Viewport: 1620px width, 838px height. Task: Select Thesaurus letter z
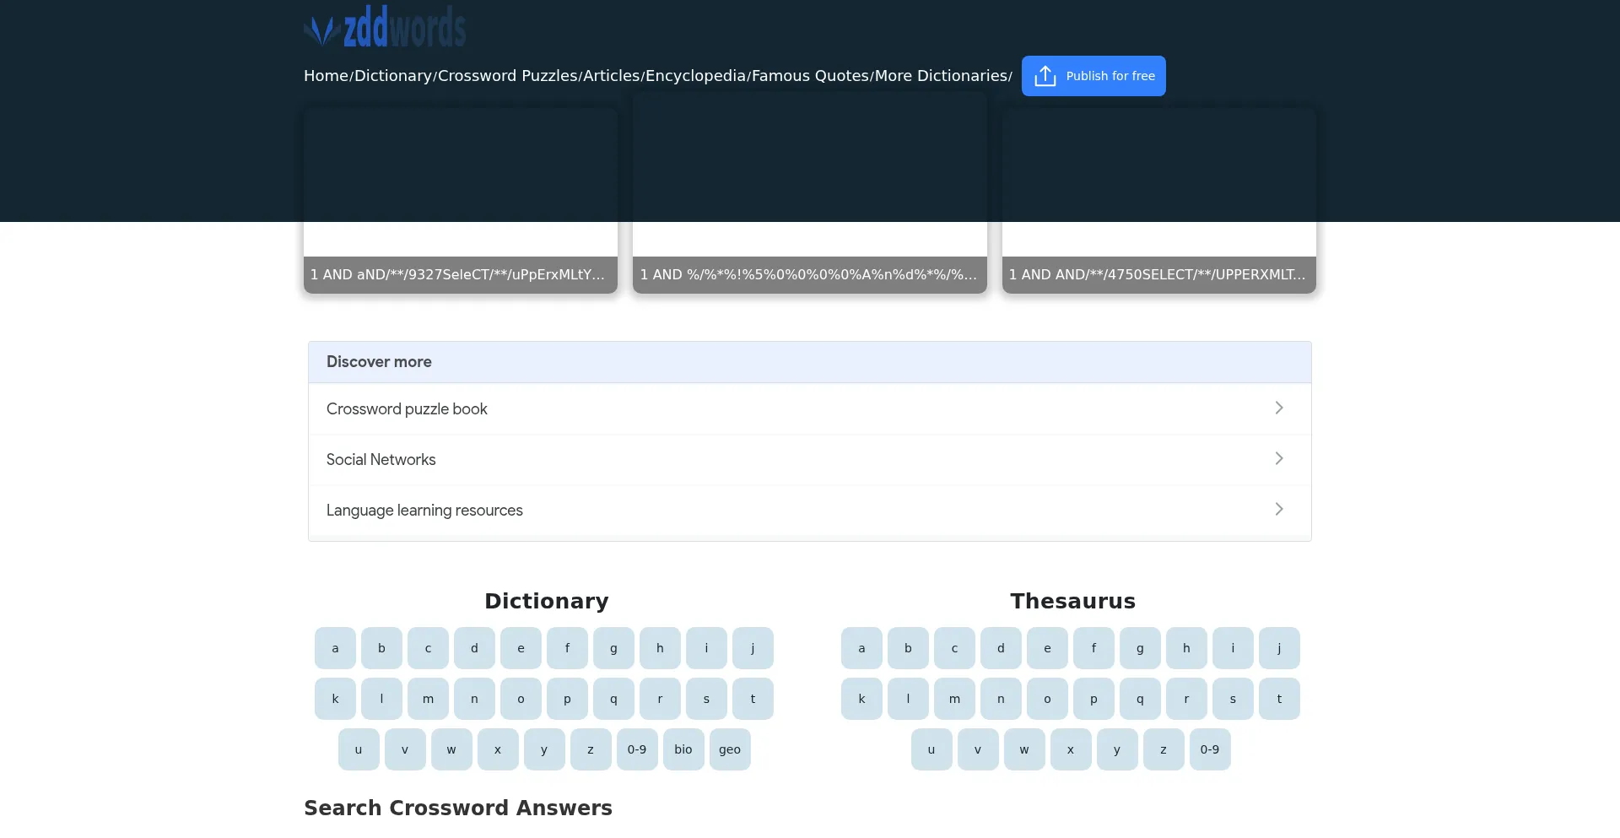pyautogui.click(x=1164, y=749)
